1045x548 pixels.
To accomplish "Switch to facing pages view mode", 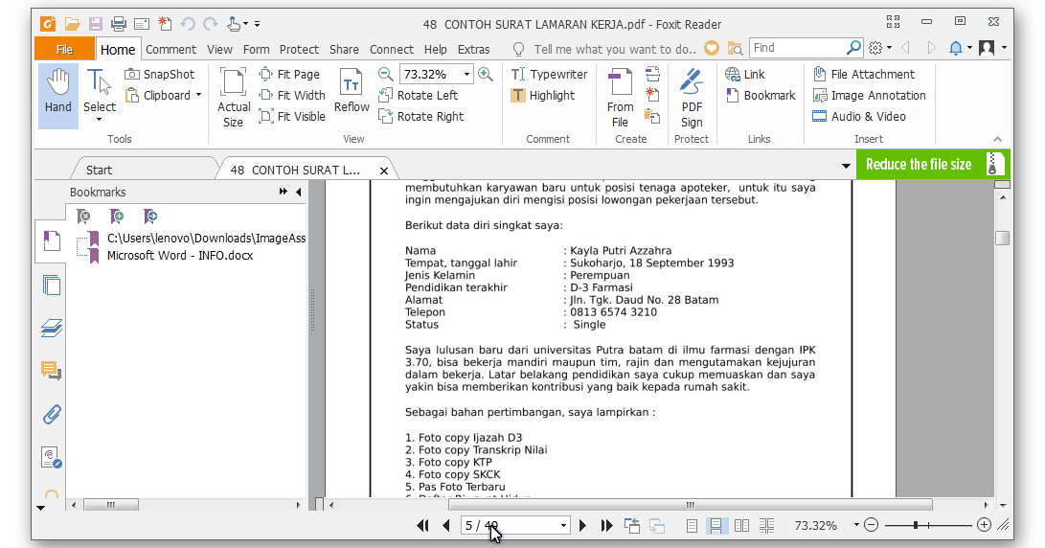I will (x=741, y=525).
